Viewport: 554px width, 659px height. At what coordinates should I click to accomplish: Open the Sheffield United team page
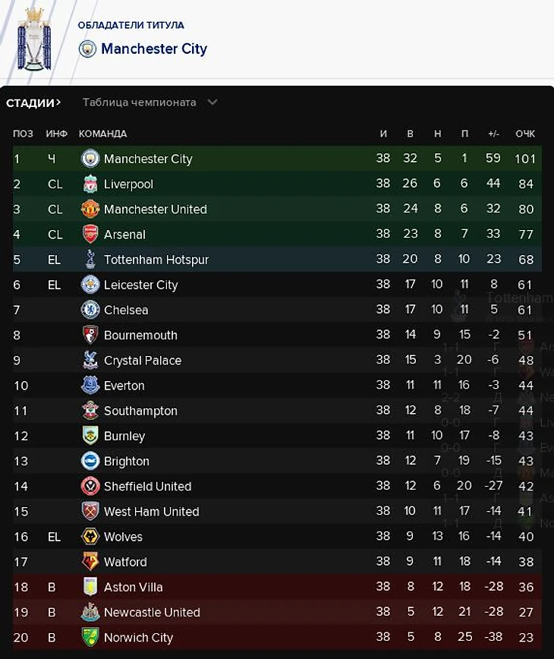tap(147, 486)
